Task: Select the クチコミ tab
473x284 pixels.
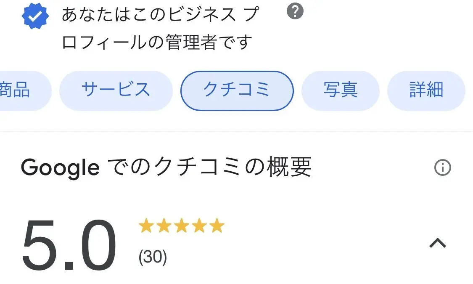Action: (x=237, y=90)
